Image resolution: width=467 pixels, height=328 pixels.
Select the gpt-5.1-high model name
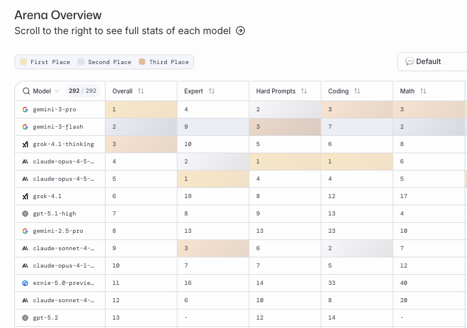(55, 214)
